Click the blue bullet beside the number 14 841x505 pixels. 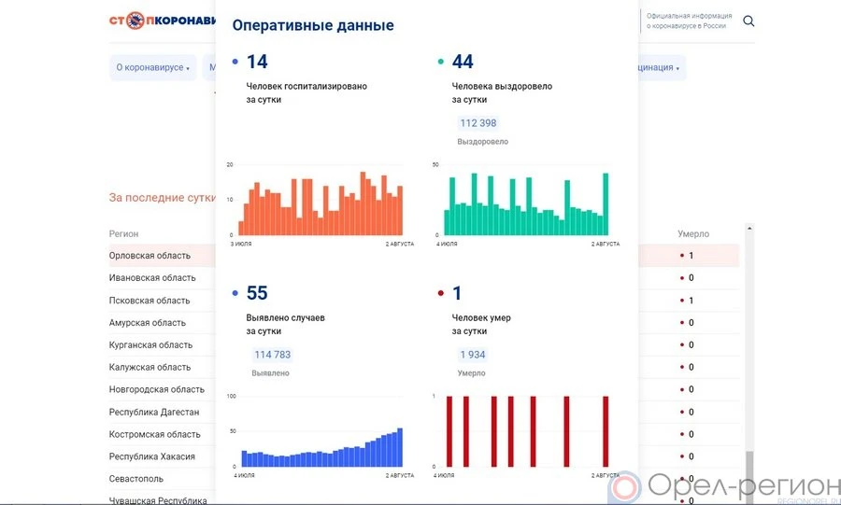point(235,63)
